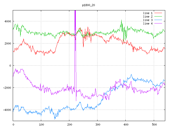Click the x-axis label 0
Viewport: 170px width, 128px height.
[x=13, y=125]
